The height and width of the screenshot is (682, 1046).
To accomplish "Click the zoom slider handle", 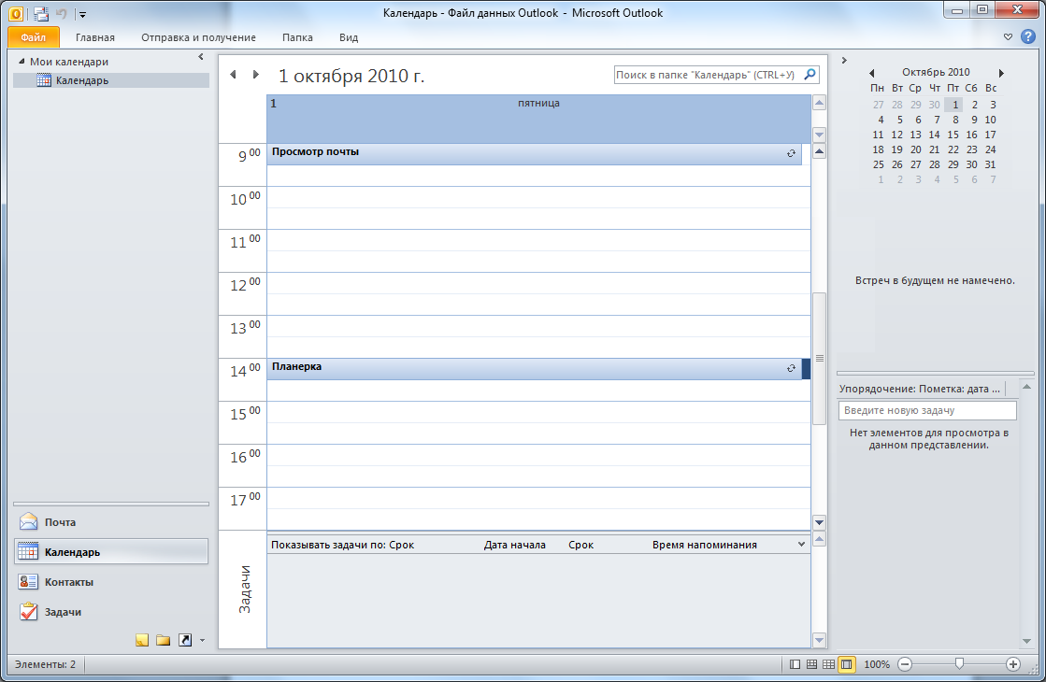I will tap(959, 663).
